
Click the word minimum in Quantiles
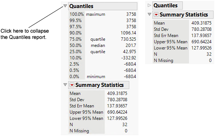pyautogui.click(x=96, y=77)
